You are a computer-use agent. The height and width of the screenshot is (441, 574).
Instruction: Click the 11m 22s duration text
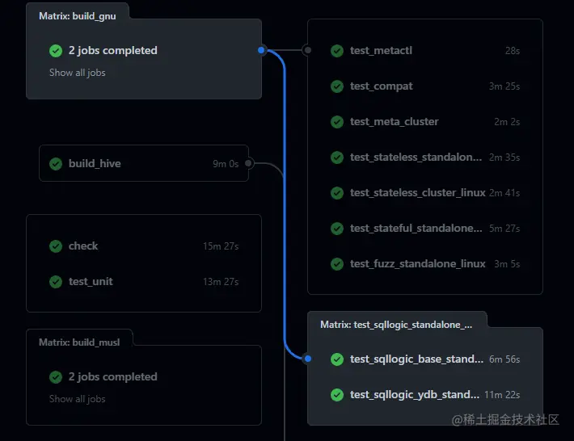pyautogui.click(x=502, y=395)
